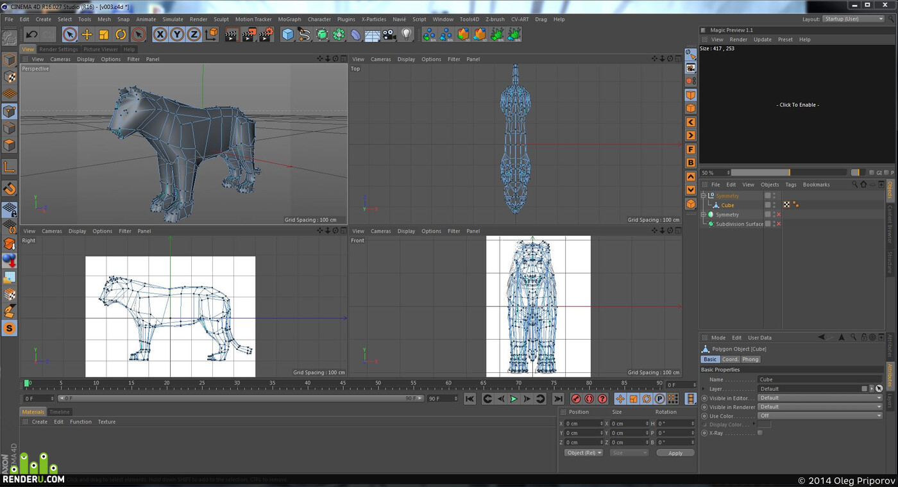
Task: Click the blue deformer capsule icon
Action: [356, 35]
